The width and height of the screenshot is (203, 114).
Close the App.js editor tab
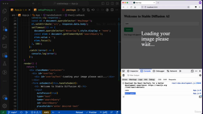(29, 10)
